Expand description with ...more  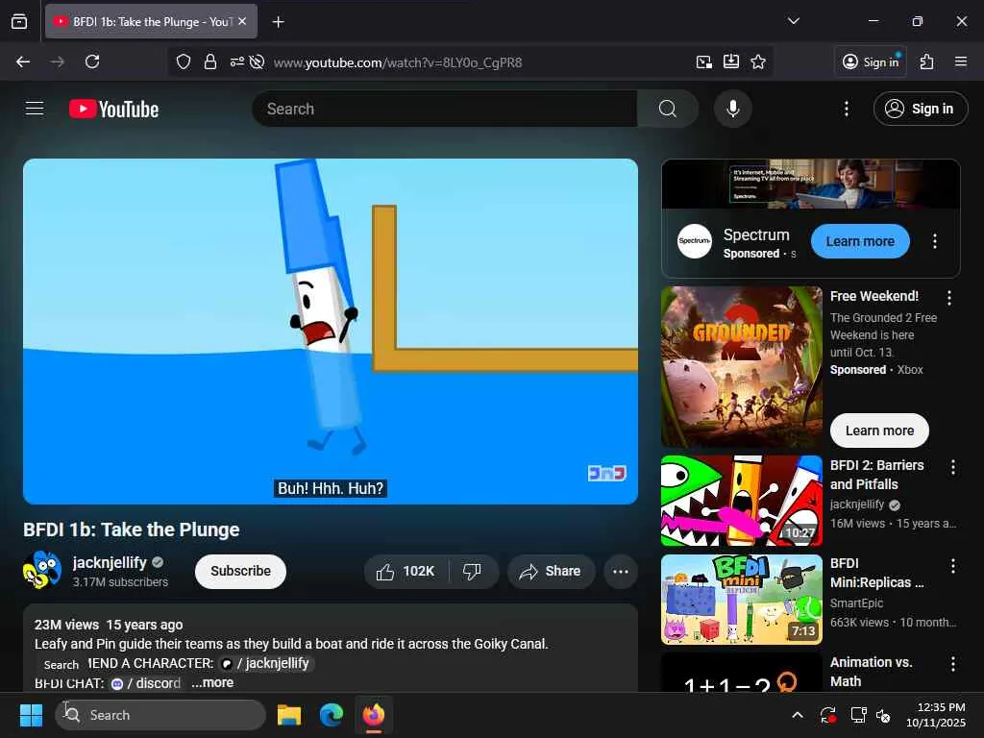pyautogui.click(x=212, y=682)
